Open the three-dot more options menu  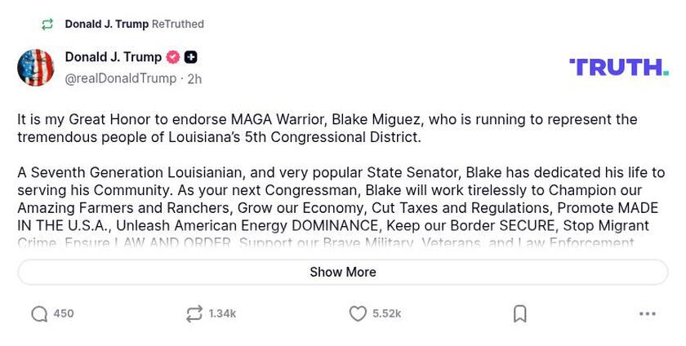[647, 314]
